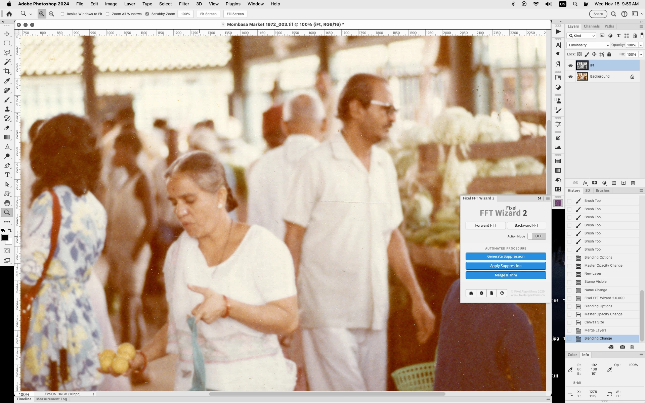Open FFT Wizard settings gear icon

tap(481, 293)
